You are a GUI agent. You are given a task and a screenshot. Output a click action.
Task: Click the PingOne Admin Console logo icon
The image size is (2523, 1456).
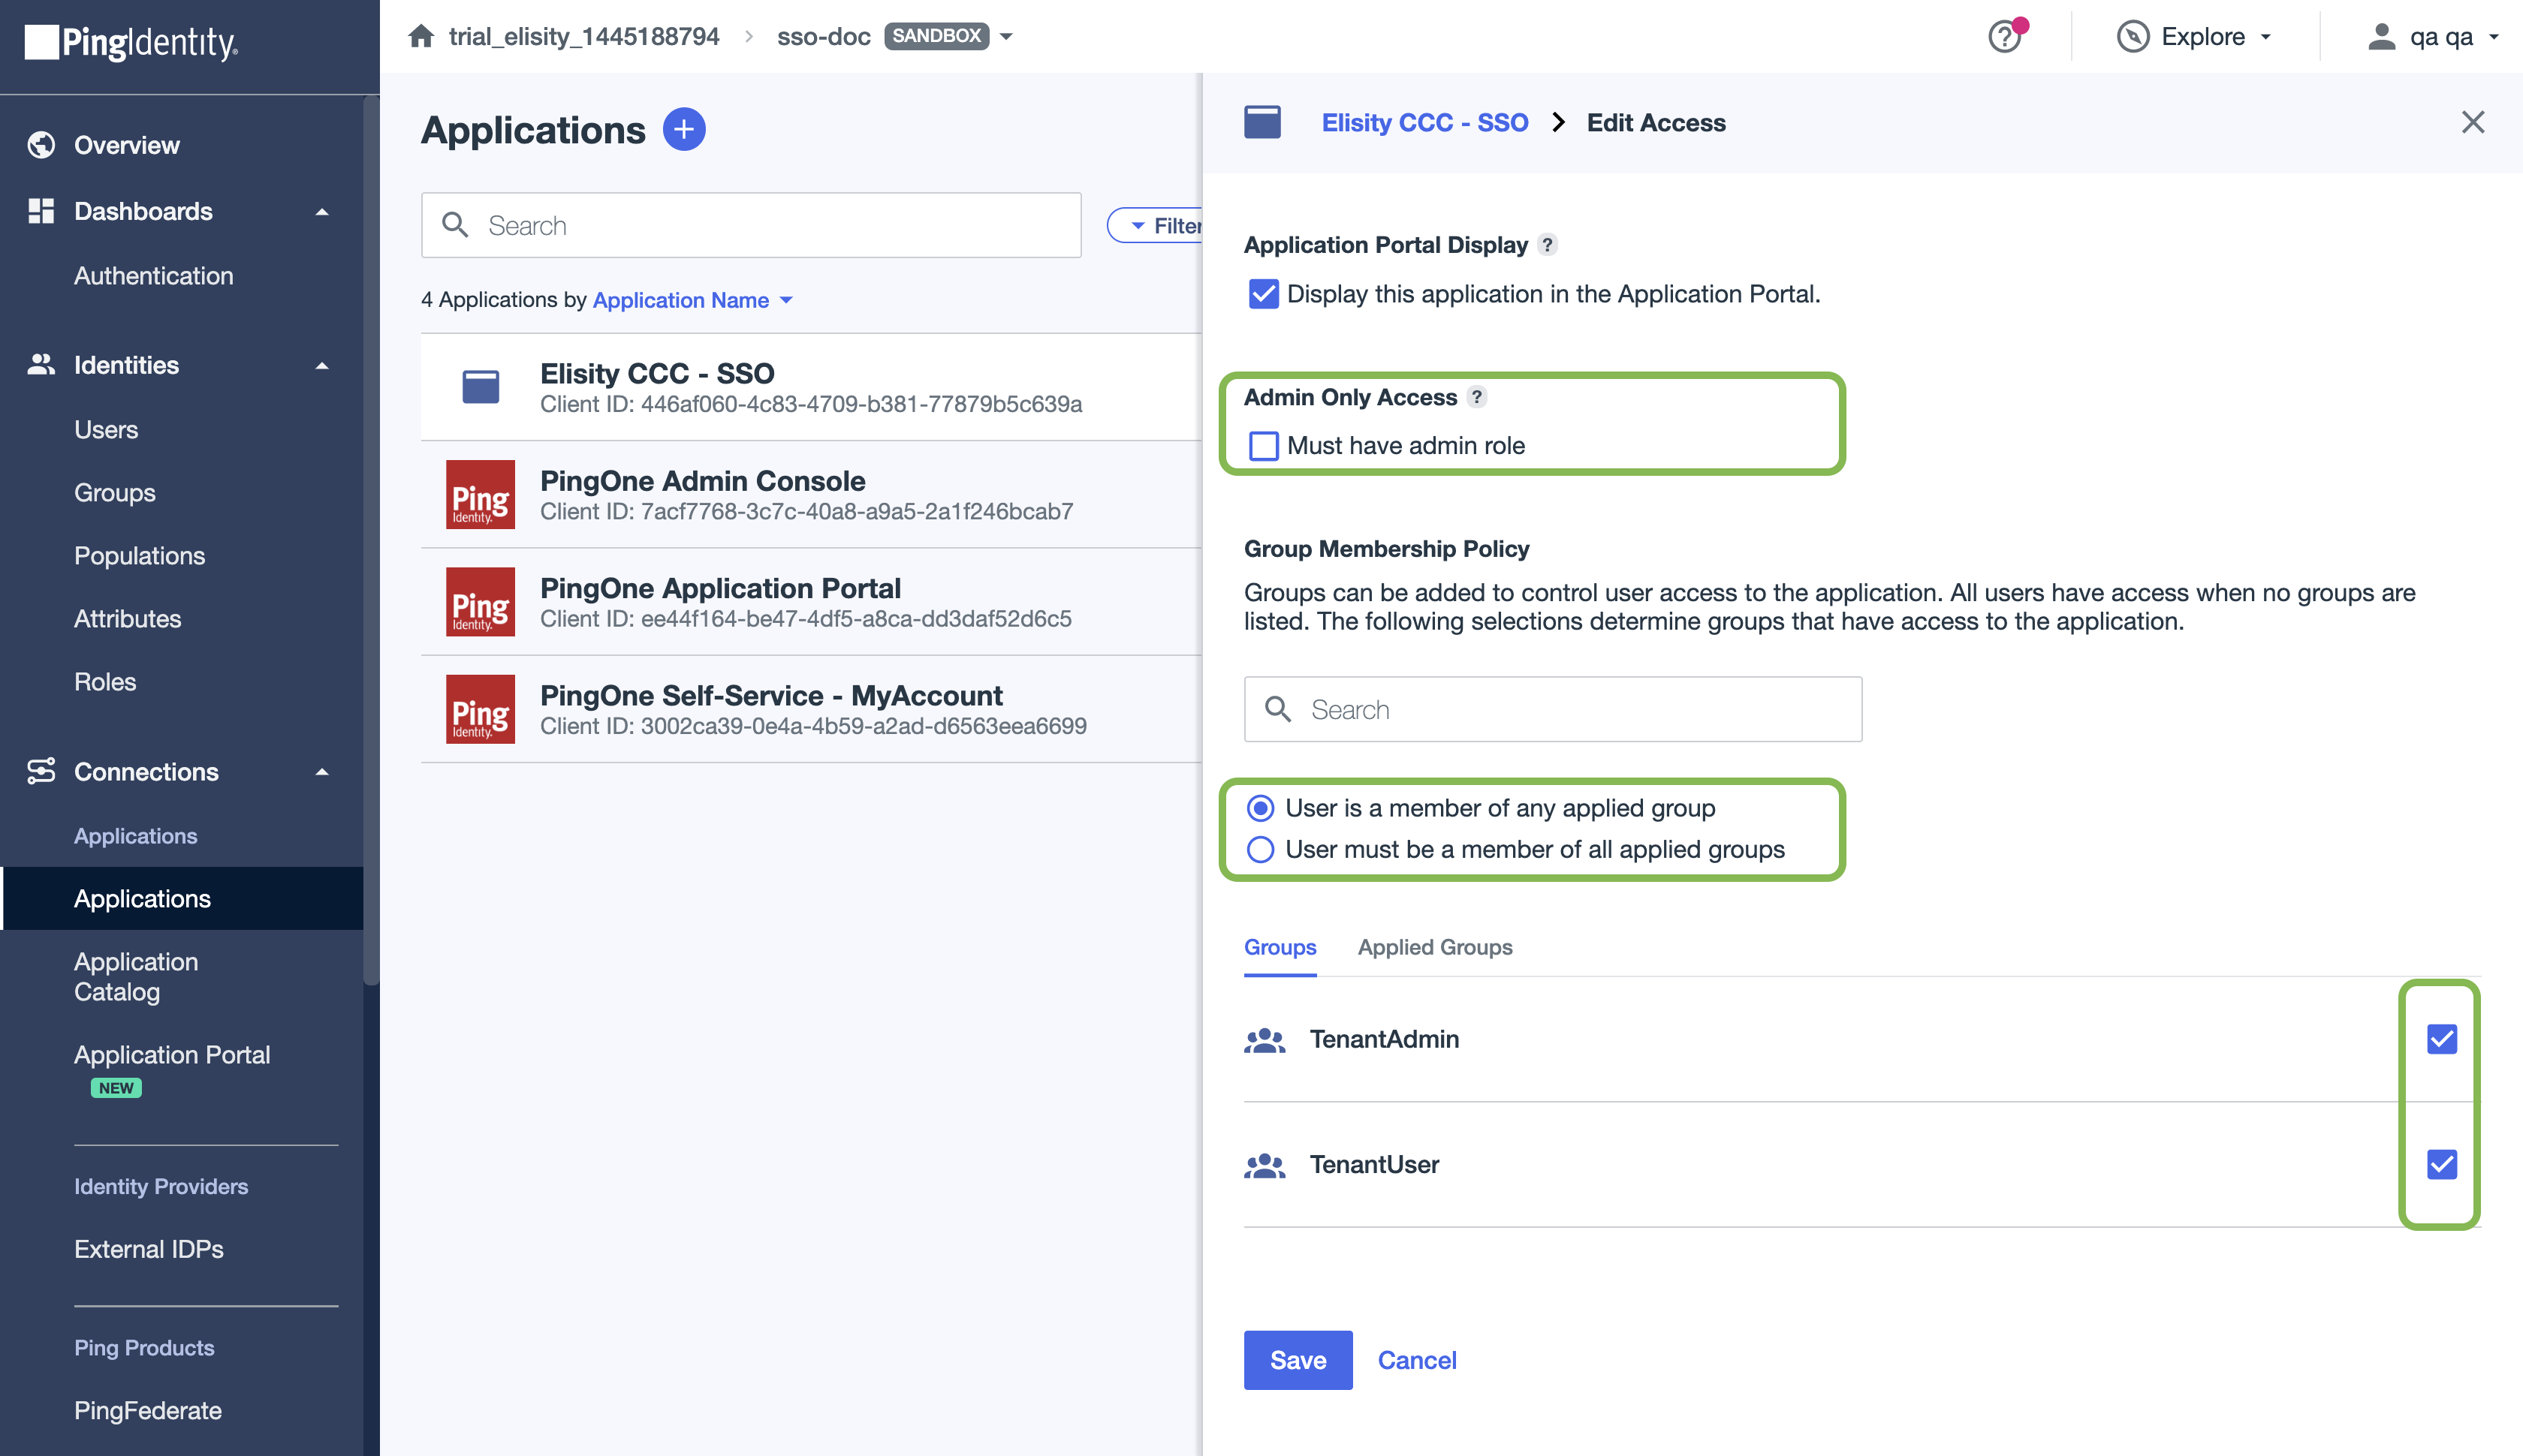click(480, 494)
